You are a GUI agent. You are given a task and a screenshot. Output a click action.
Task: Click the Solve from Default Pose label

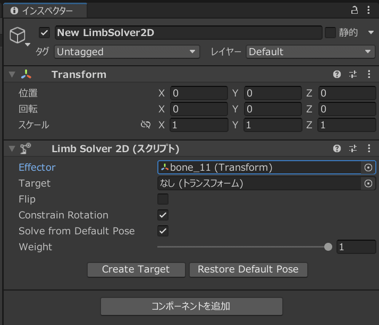(x=77, y=231)
